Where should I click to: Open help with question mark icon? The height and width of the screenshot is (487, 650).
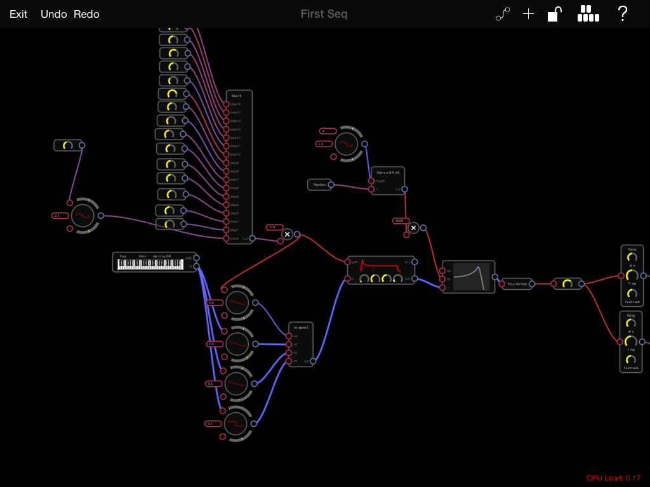coord(623,14)
